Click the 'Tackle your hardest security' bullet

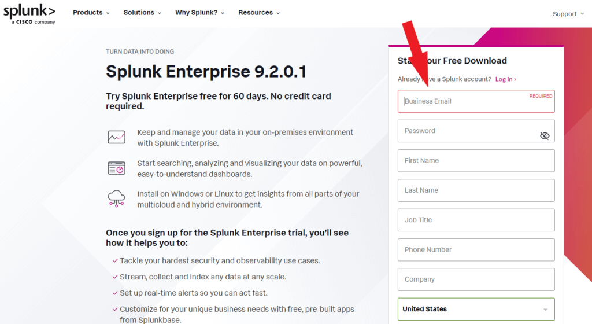coord(220,260)
